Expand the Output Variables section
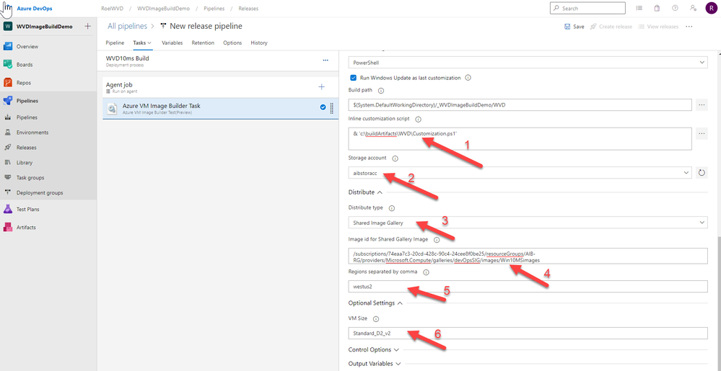Screen dimensions: 721x371 (x=375, y=364)
